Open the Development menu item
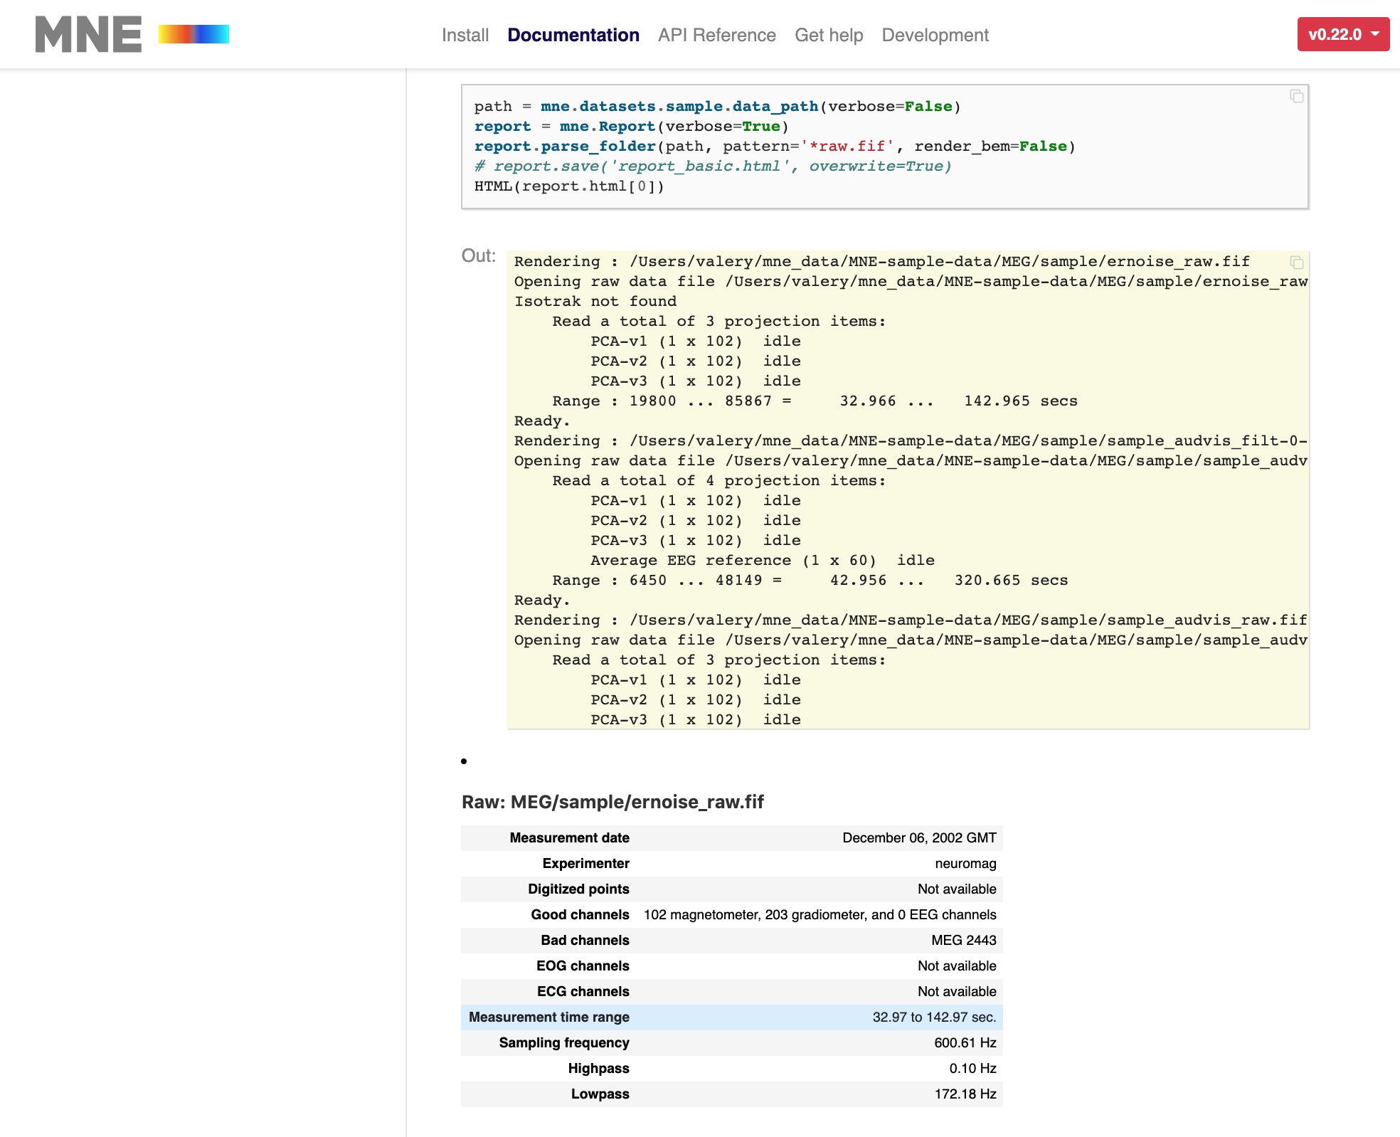The image size is (1400, 1137). [935, 34]
